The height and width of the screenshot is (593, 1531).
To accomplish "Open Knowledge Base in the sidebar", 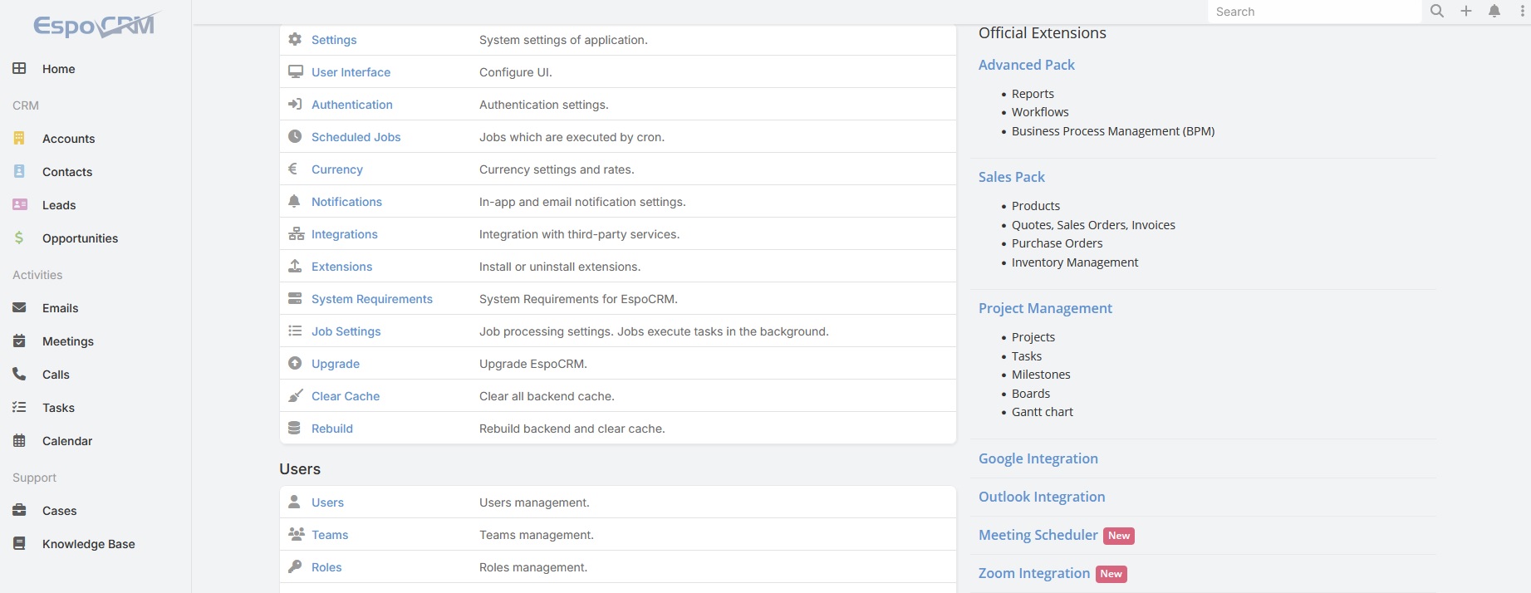I will point(89,544).
